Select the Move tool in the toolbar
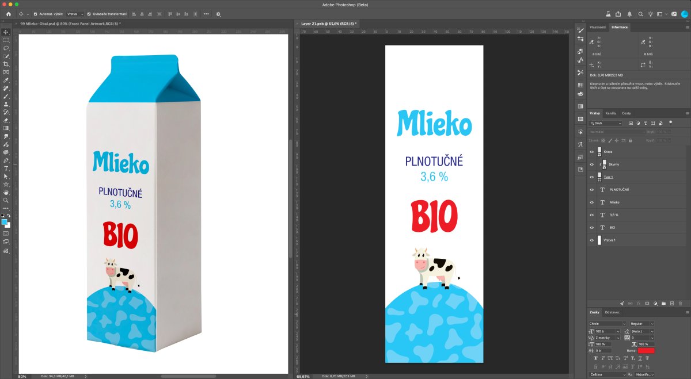This screenshot has height=379, width=691. [x=6, y=32]
